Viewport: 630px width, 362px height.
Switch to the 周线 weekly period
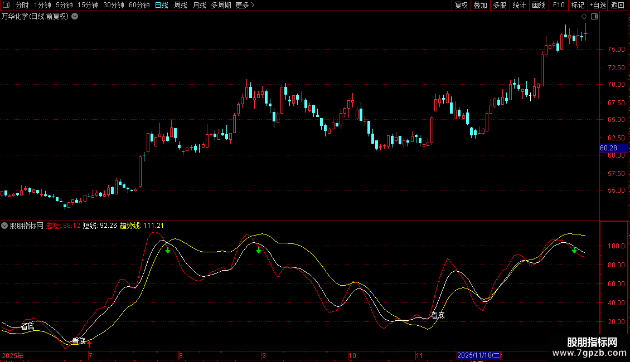click(x=181, y=6)
